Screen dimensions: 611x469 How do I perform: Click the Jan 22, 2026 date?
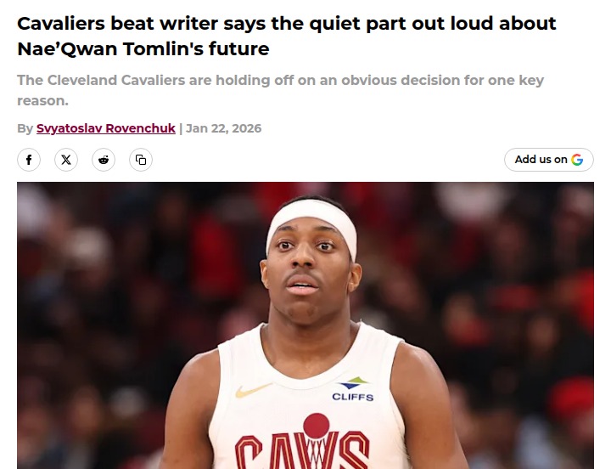point(224,128)
